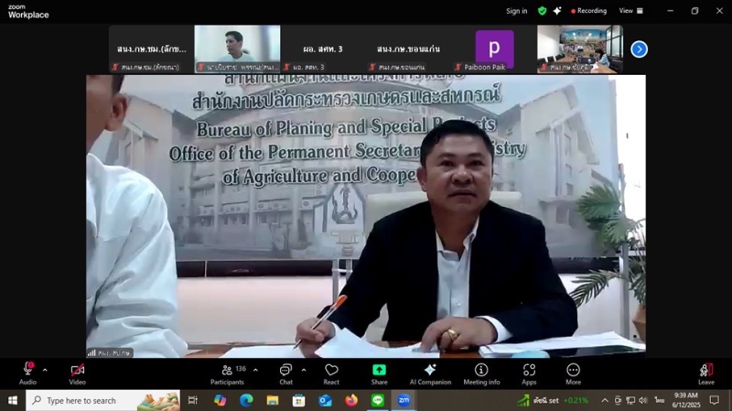Open Outlook from taskbar
732x411 pixels.
click(325, 400)
